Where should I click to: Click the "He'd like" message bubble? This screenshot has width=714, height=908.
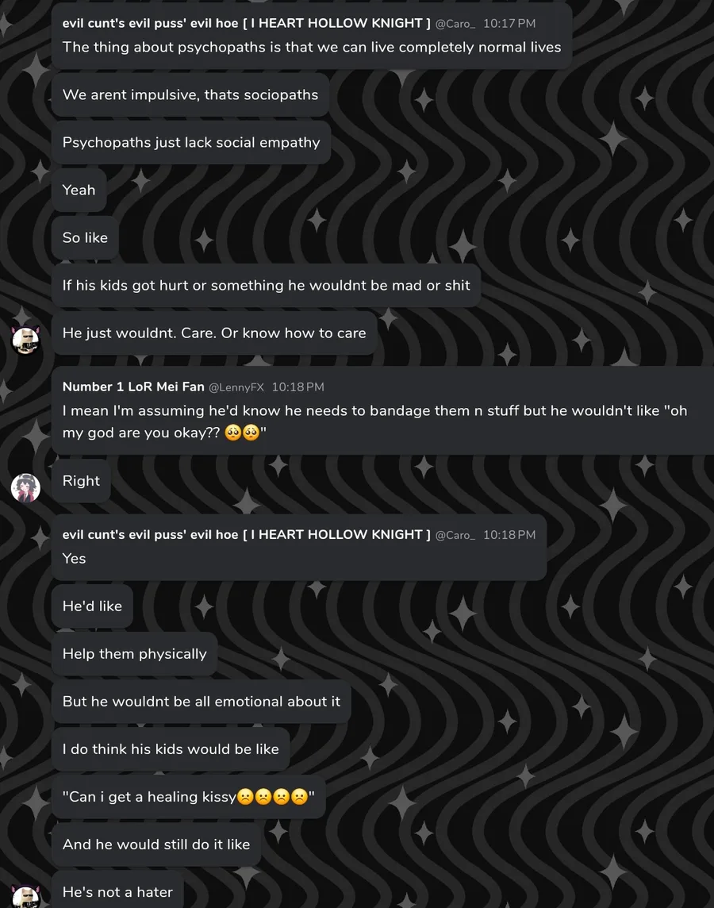click(92, 606)
